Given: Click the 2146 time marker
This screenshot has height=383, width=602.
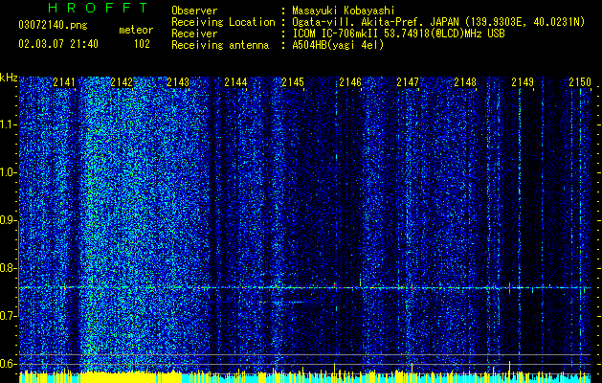Looking at the screenshot, I should 350,82.
